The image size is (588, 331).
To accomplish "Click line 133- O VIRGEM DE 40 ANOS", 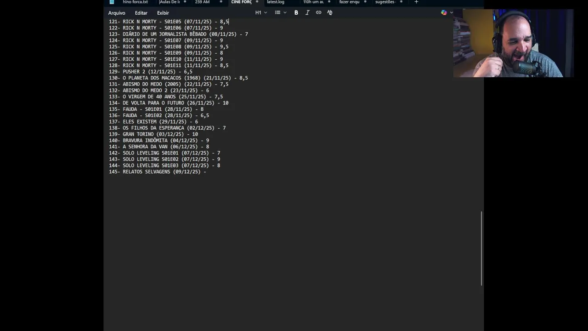I will pos(166,97).
